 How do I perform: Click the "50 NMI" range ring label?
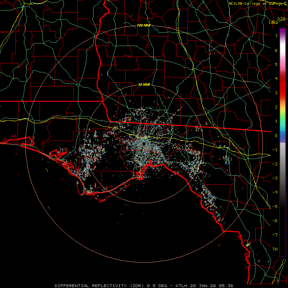(144, 84)
